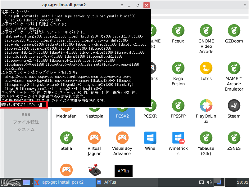Click the yellow Lutris icon
Screen dimensions: 249x187
pos(206,68)
